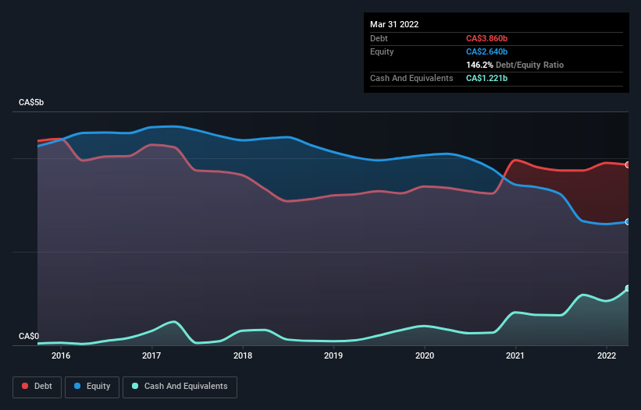Click the Debt label in the tooltip
This screenshot has width=641, height=410.
pos(379,38)
